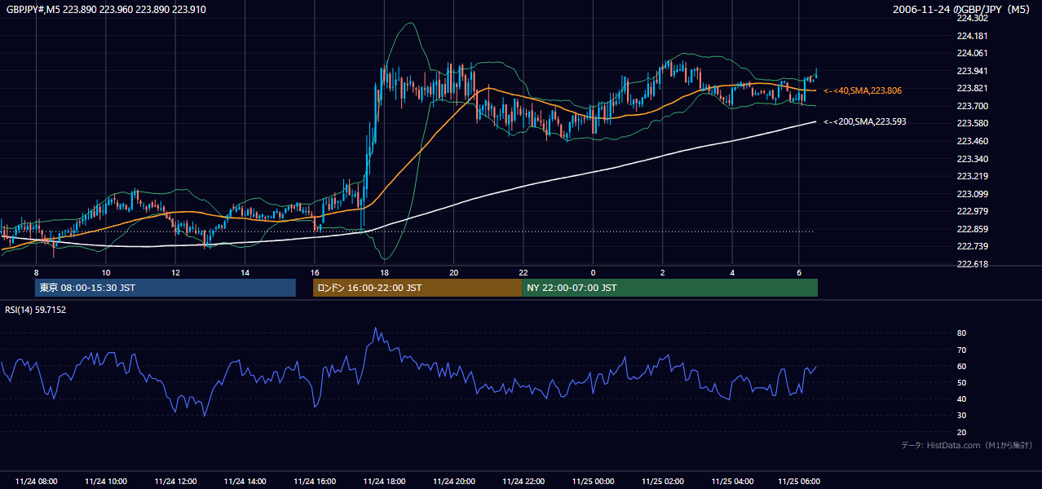Image resolution: width=1042 pixels, height=489 pixels.
Task: Click price axis value 224.181
Action: click(972, 36)
